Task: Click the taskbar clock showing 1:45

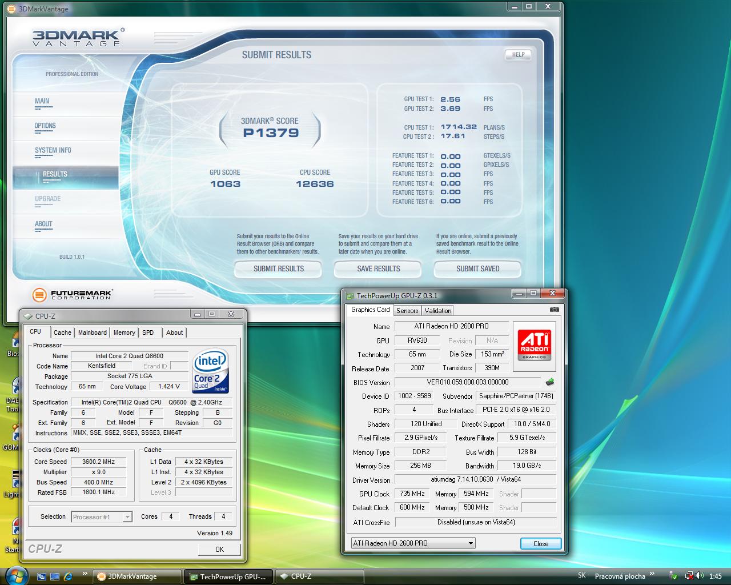Action: pos(716,576)
